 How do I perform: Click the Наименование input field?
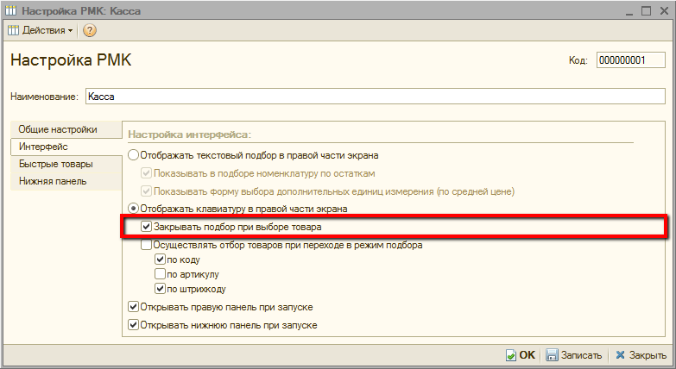click(x=374, y=97)
